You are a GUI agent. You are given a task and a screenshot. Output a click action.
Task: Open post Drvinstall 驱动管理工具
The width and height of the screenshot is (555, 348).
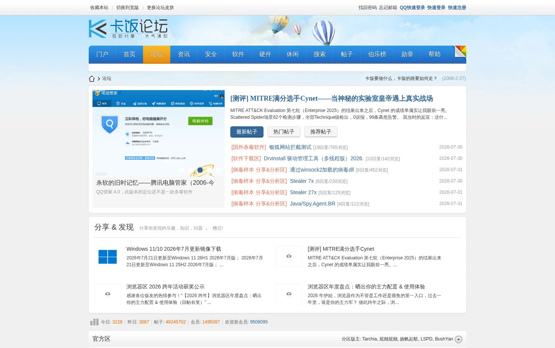coord(314,158)
